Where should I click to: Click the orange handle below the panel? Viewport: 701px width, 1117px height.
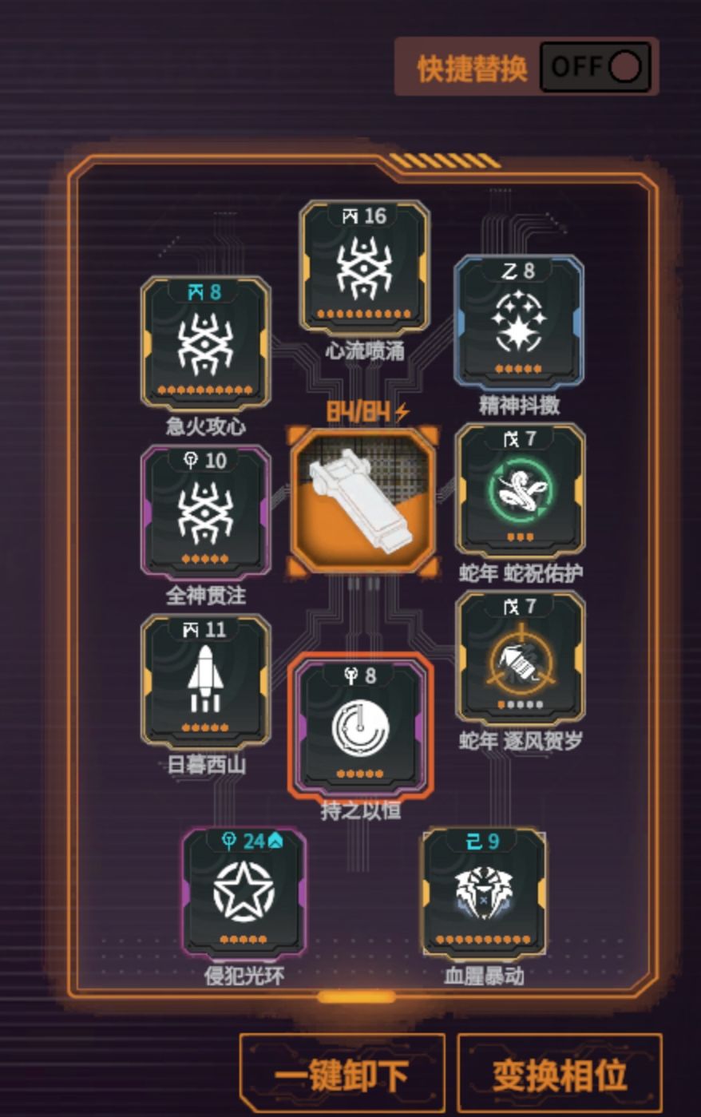coord(356,997)
